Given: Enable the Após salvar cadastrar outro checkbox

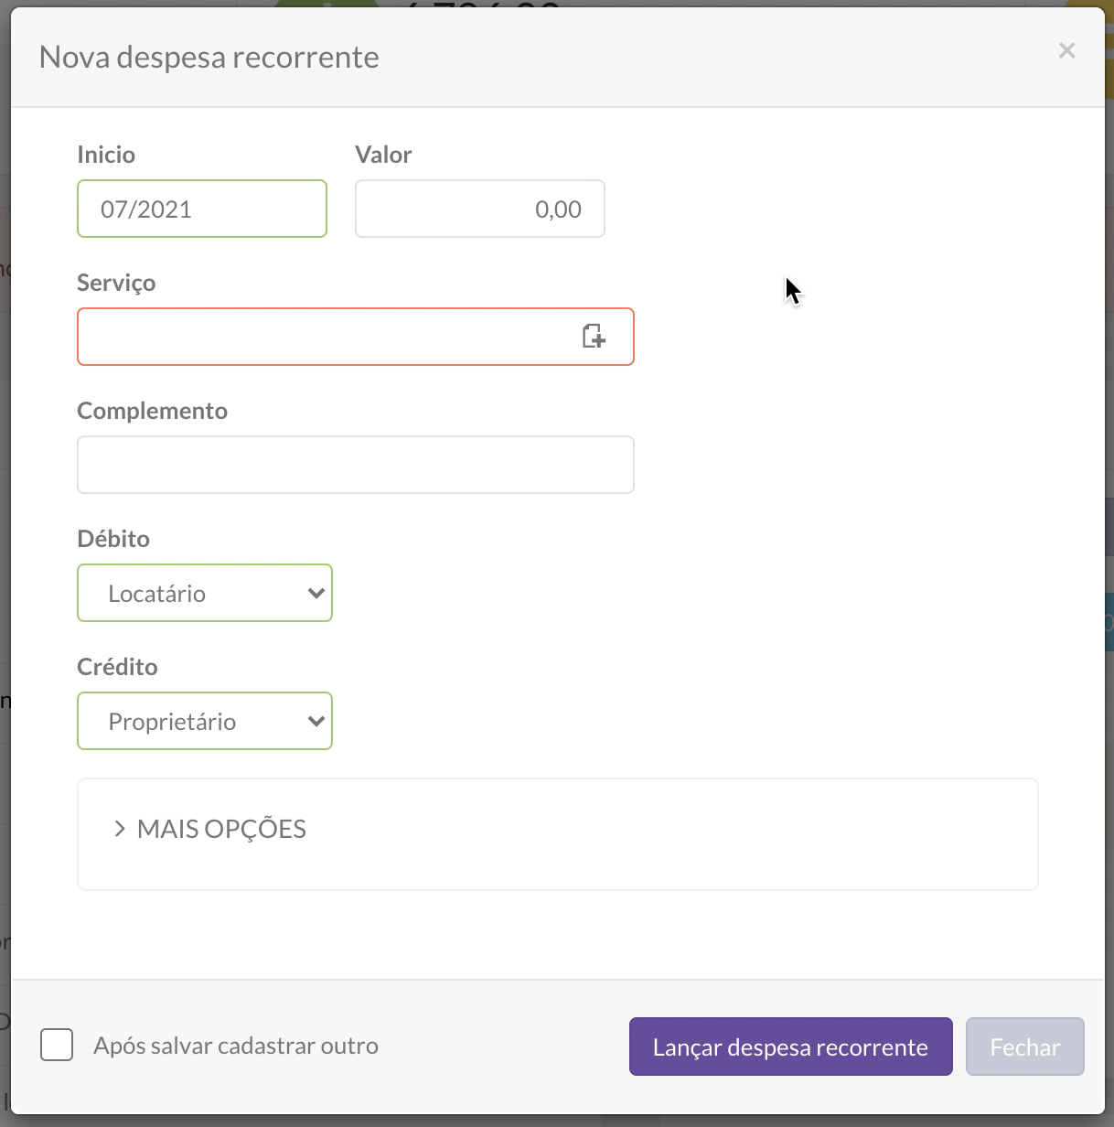Looking at the screenshot, I should pos(57,1045).
